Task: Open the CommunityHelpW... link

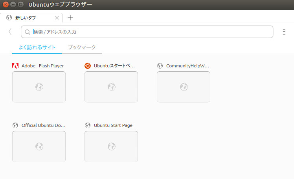Action: (187, 66)
